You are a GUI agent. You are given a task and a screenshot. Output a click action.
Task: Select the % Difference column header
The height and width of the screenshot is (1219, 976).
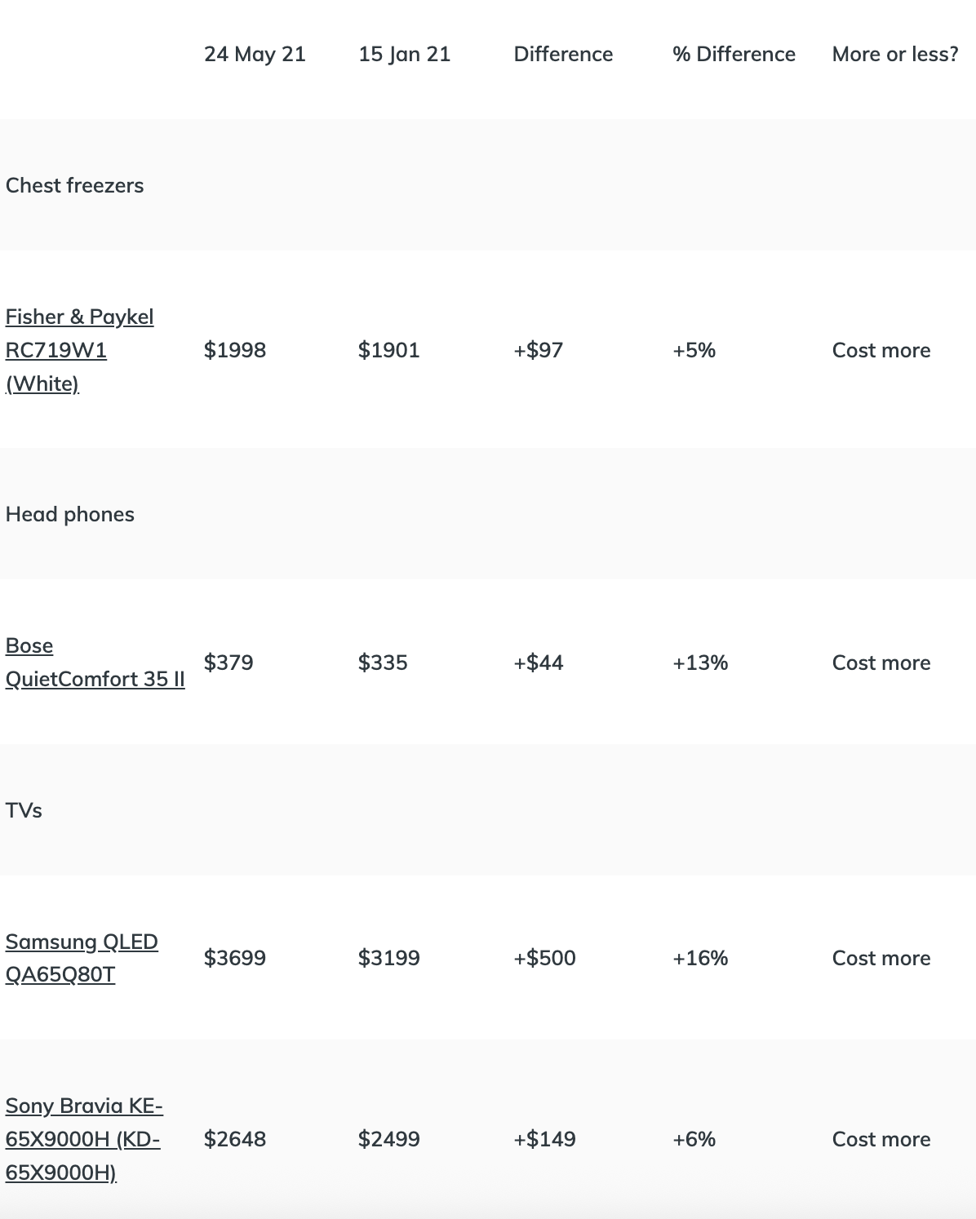734,54
